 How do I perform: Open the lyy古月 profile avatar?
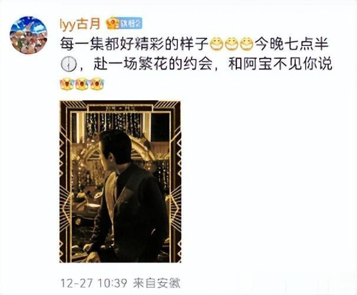pyautogui.click(x=28, y=35)
